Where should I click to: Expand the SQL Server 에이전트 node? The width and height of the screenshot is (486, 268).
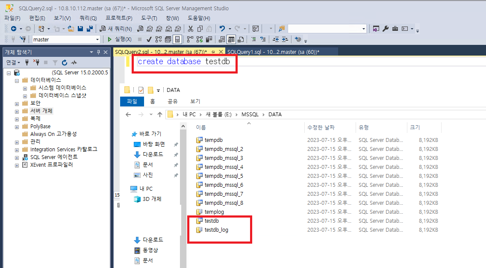click(x=17, y=158)
